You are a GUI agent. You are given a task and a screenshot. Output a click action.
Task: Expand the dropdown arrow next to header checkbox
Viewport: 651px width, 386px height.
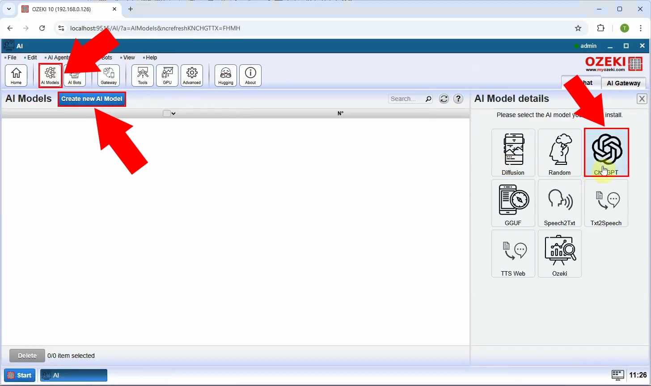pos(173,113)
